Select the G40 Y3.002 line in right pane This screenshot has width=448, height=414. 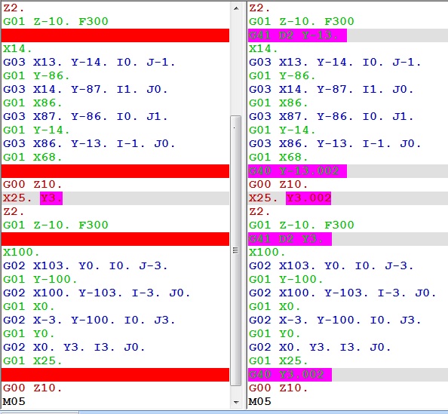point(290,375)
